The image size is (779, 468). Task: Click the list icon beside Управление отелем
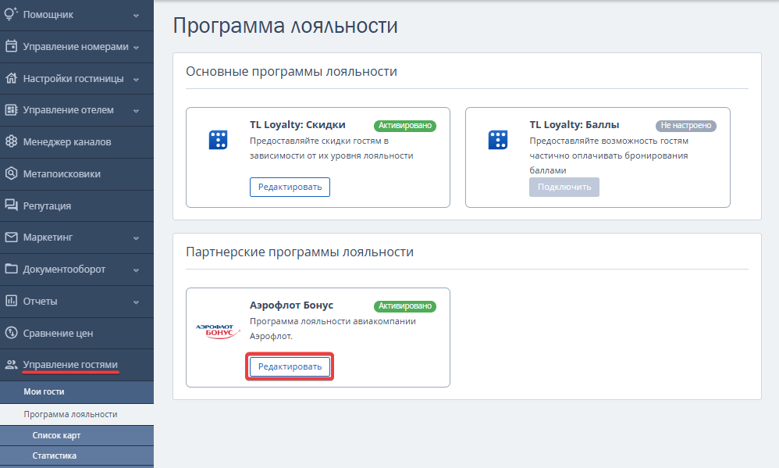coord(11,110)
